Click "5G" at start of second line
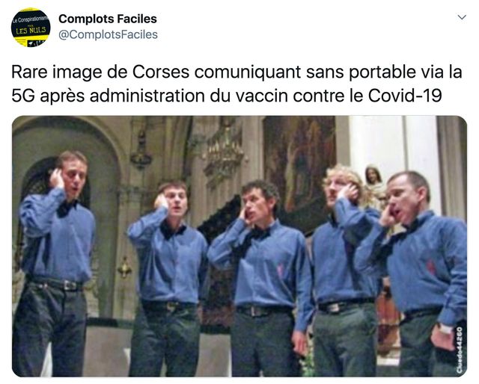The width and height of the screenshot is (479, 384). tap(23, 96)
